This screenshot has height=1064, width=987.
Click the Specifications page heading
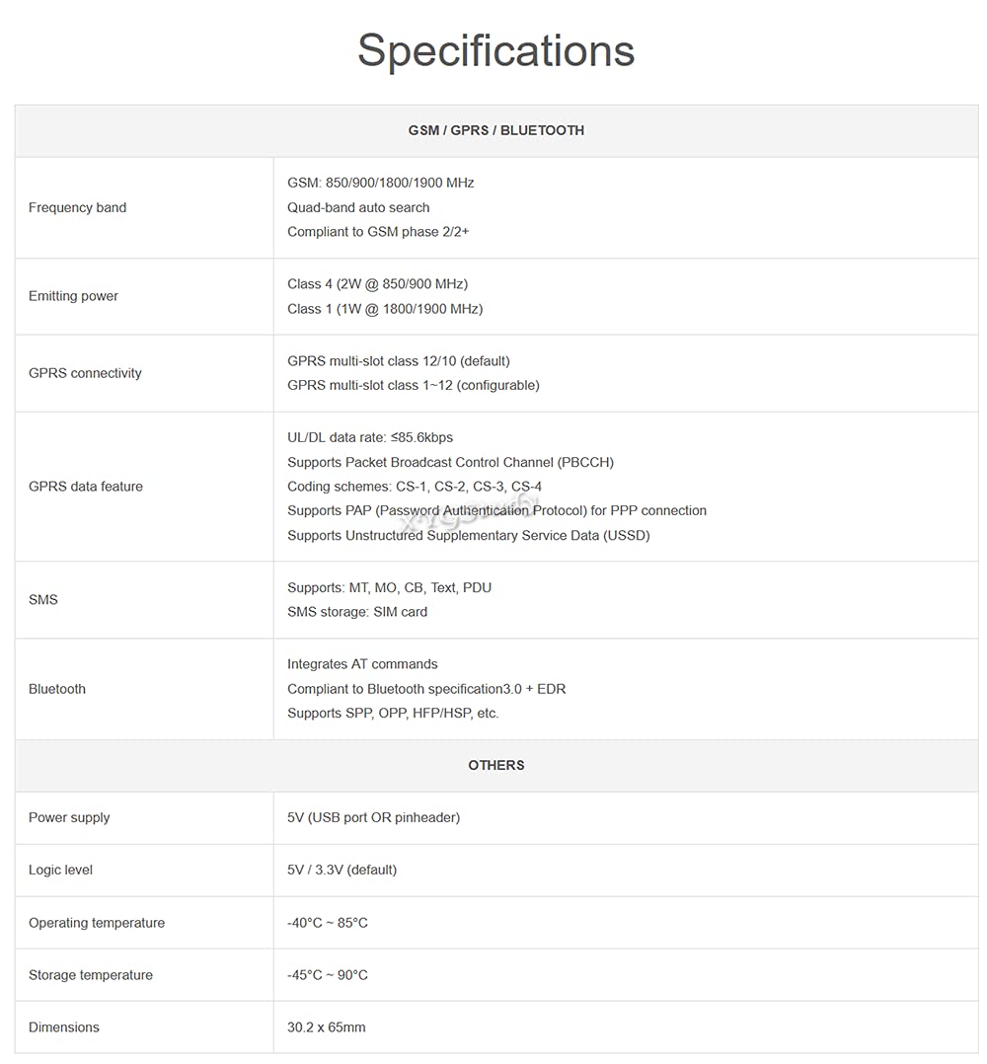495,51
